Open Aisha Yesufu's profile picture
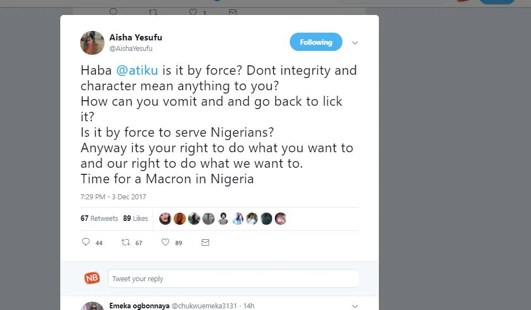The image size is (531, 310). (x=92, y=43)
